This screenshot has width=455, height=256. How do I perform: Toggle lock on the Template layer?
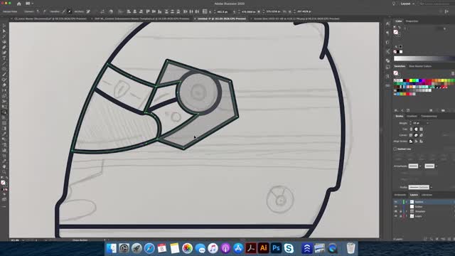[400, 211]
